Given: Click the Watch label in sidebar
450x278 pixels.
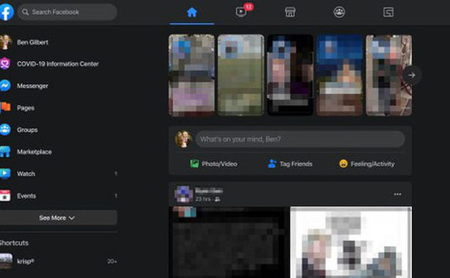Looking at the screenshot, I should click(26, 173).
